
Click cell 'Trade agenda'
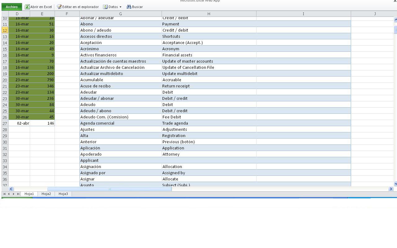pos(209,123)
